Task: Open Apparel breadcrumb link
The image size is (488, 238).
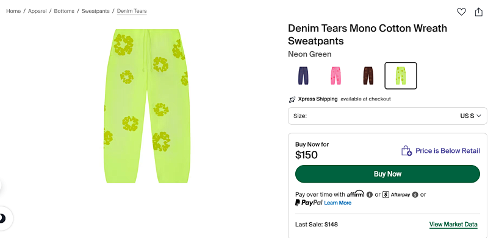Action: pyautogui.click(x=37, y=11)
